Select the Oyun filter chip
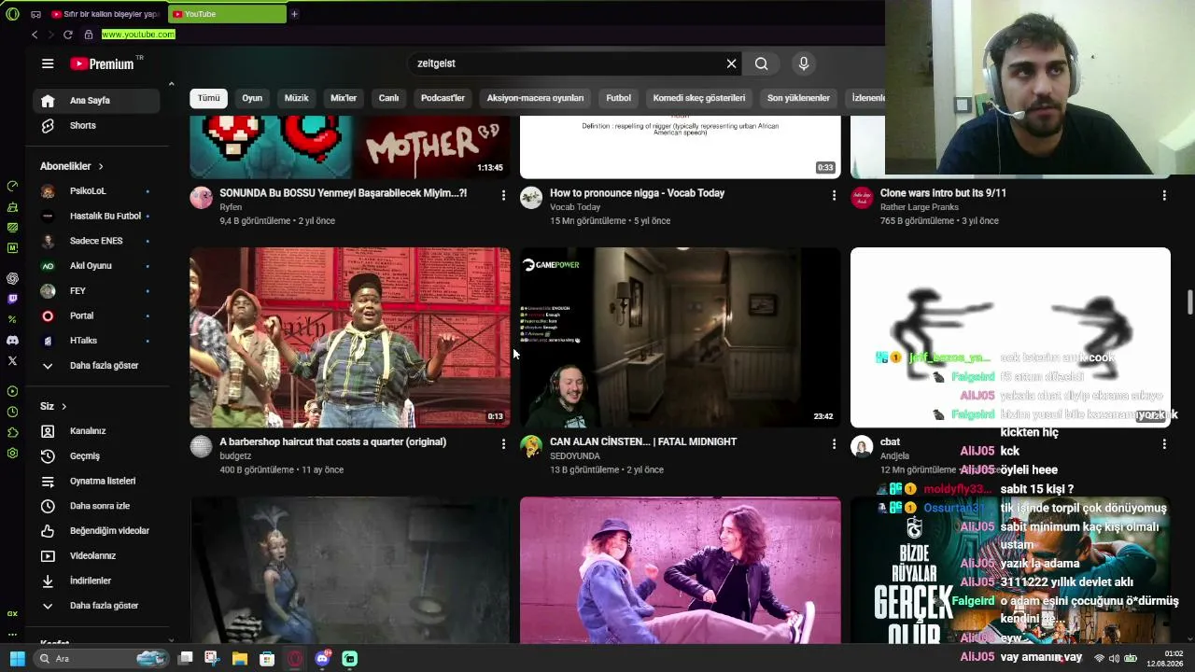Image resolution: width=1195 pixels, height=672 pixels. (252, 98)
